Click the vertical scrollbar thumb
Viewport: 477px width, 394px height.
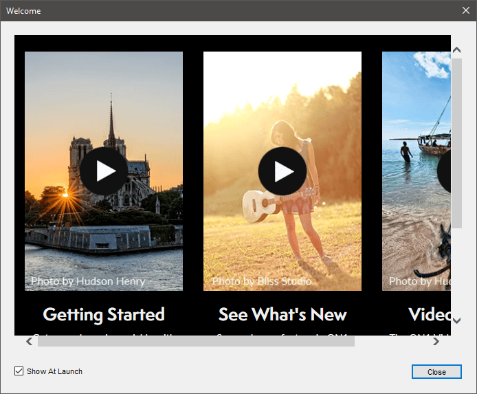pyautogui.click(x=456, y=143)
